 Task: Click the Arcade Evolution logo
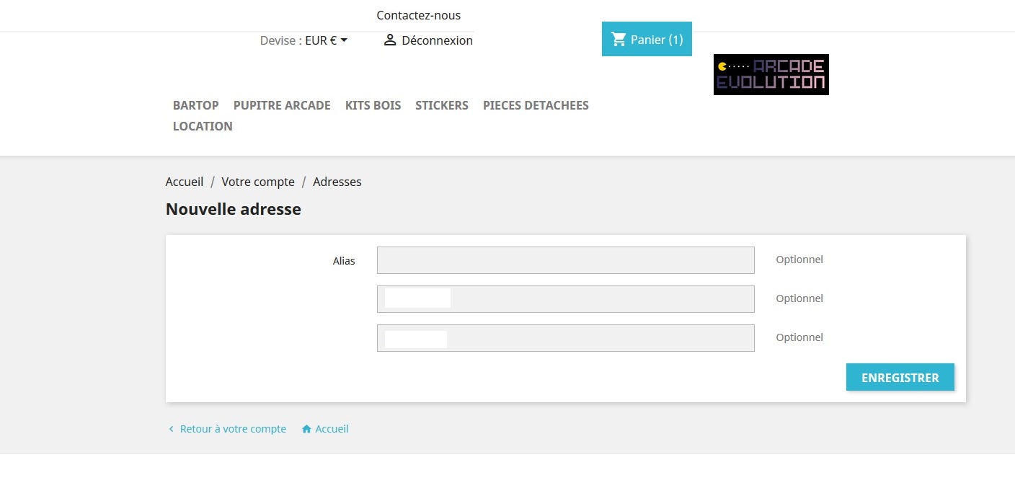pyautogui.click(x=771, y=74)
